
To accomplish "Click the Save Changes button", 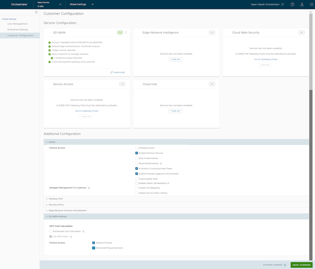I will 301,265.
